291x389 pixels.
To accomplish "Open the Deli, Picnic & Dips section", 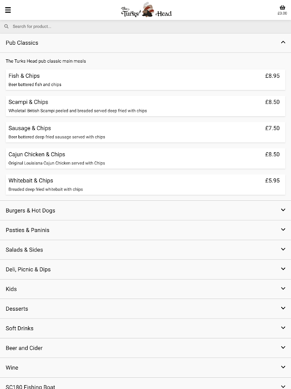I will tap(28, 269).
